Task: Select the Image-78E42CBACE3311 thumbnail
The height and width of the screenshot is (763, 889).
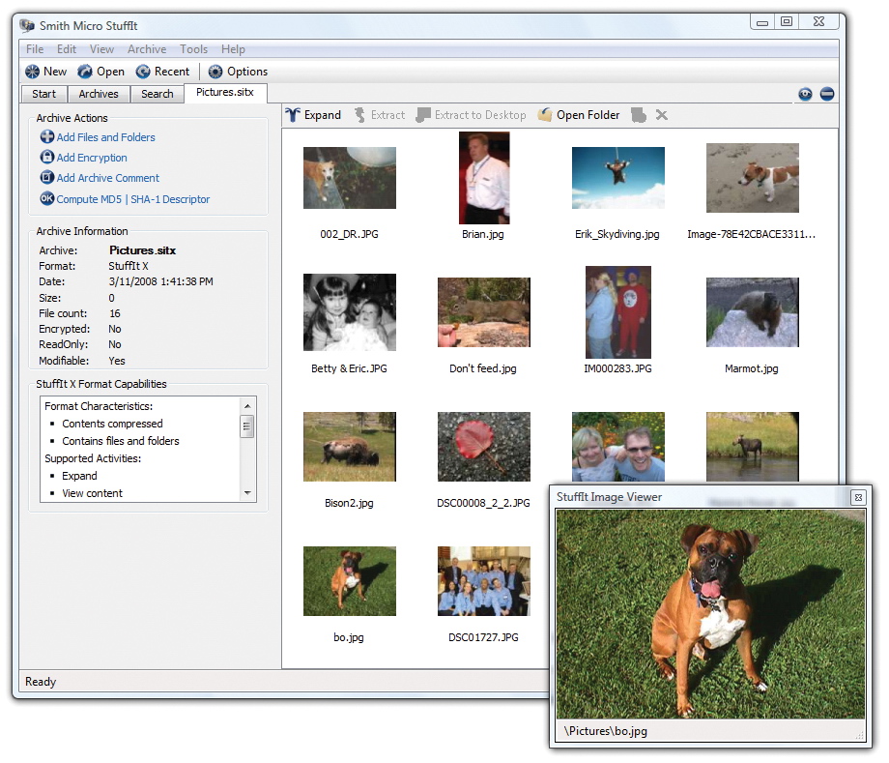Action: 753,178
